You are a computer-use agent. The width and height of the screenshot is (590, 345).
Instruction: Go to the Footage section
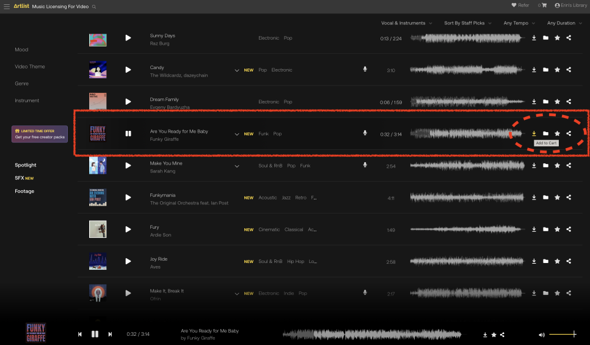click(x=24, y=191)
